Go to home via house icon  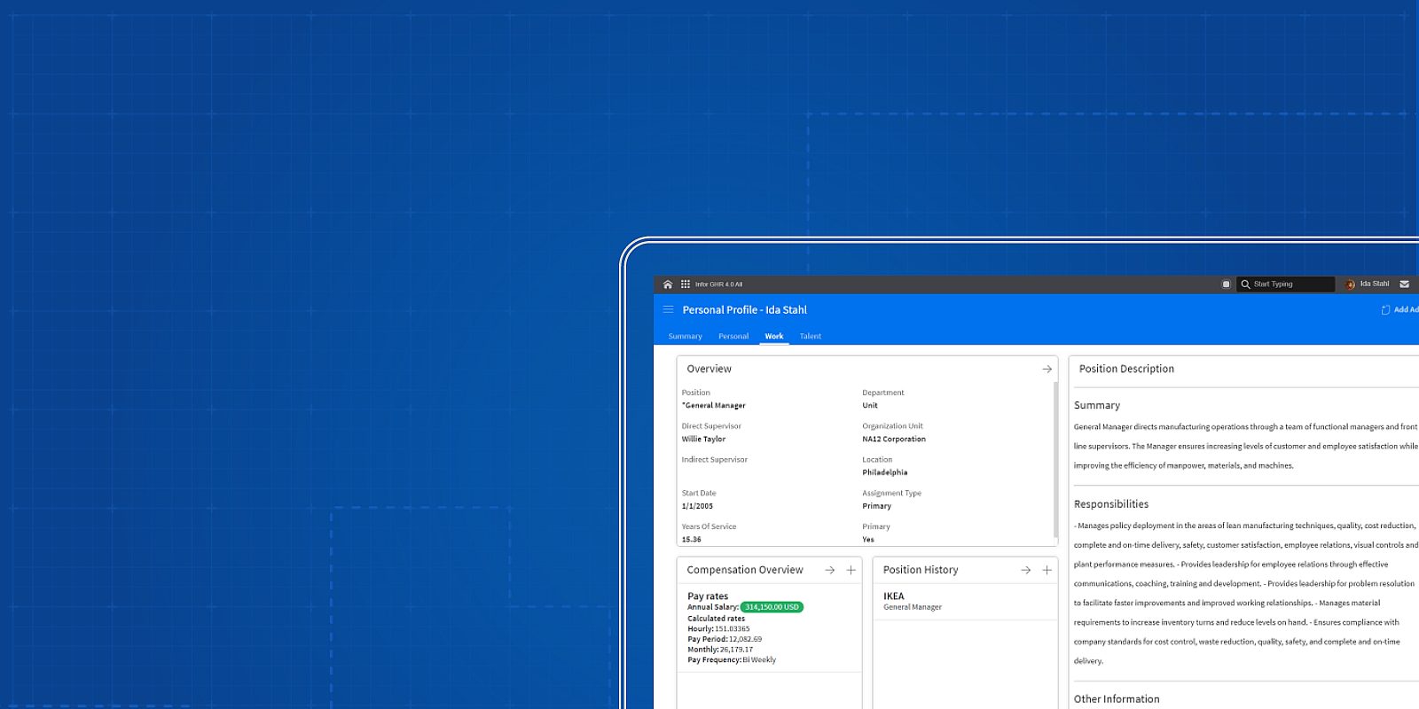point(668,284)
